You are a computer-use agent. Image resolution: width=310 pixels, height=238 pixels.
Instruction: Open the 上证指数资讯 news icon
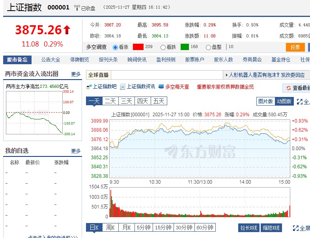(x=123, y=87)
